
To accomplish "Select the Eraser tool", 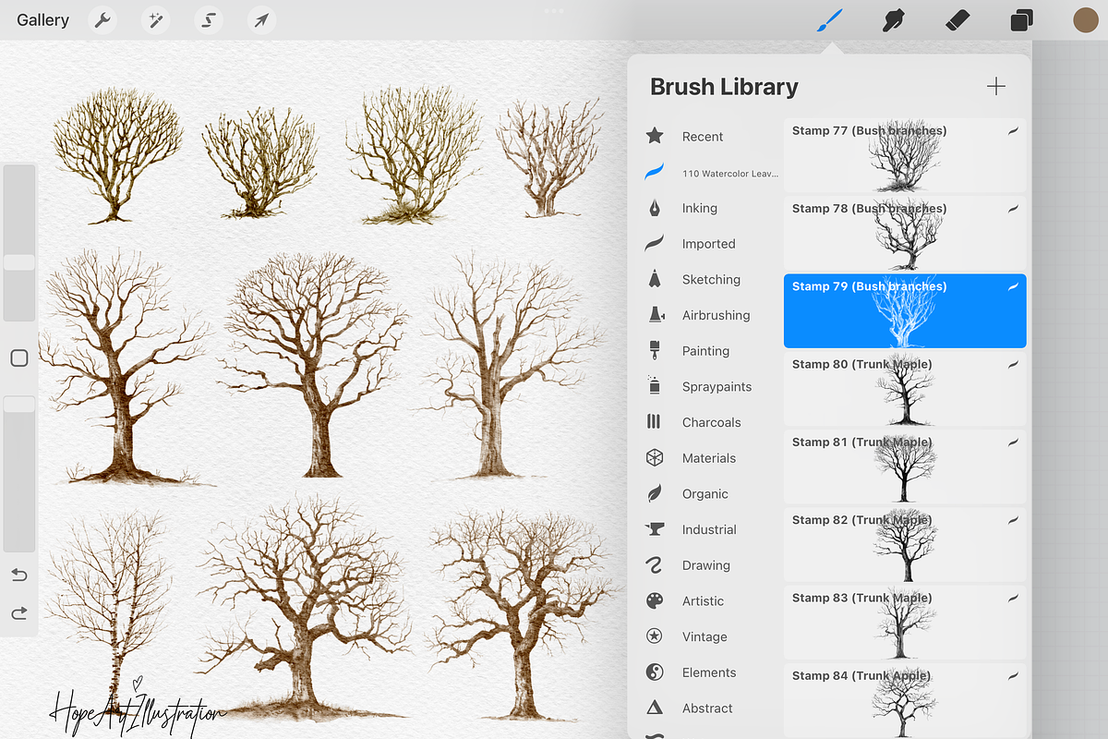I will (957, 20).
